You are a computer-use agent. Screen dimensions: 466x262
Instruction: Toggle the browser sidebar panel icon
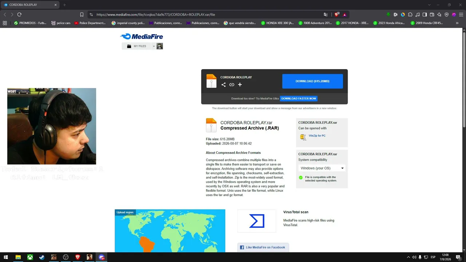pos(424,15)
